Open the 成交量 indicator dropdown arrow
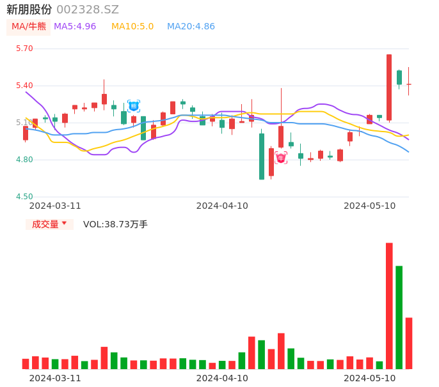Viewport: 439px width, 387px height. 64,224
